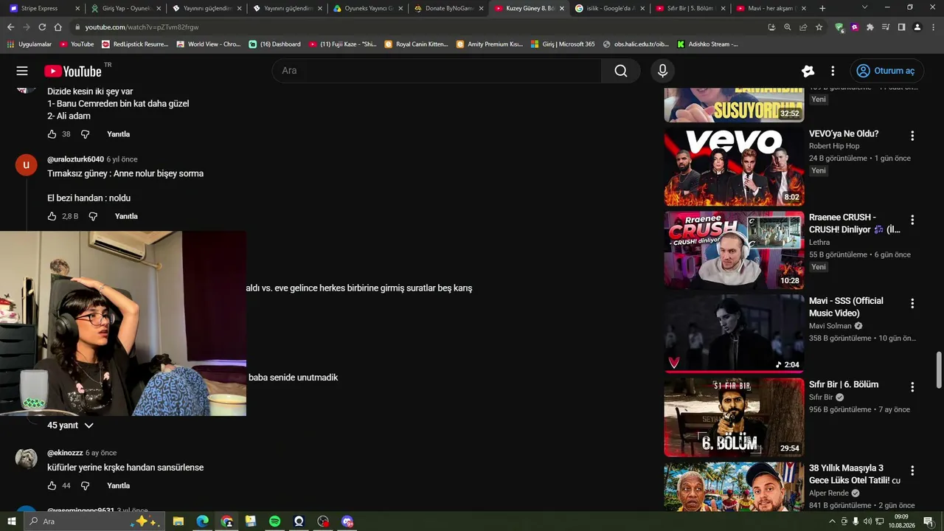Open File Explorer from the taskbar
The image size is (944, 531).
178,521
